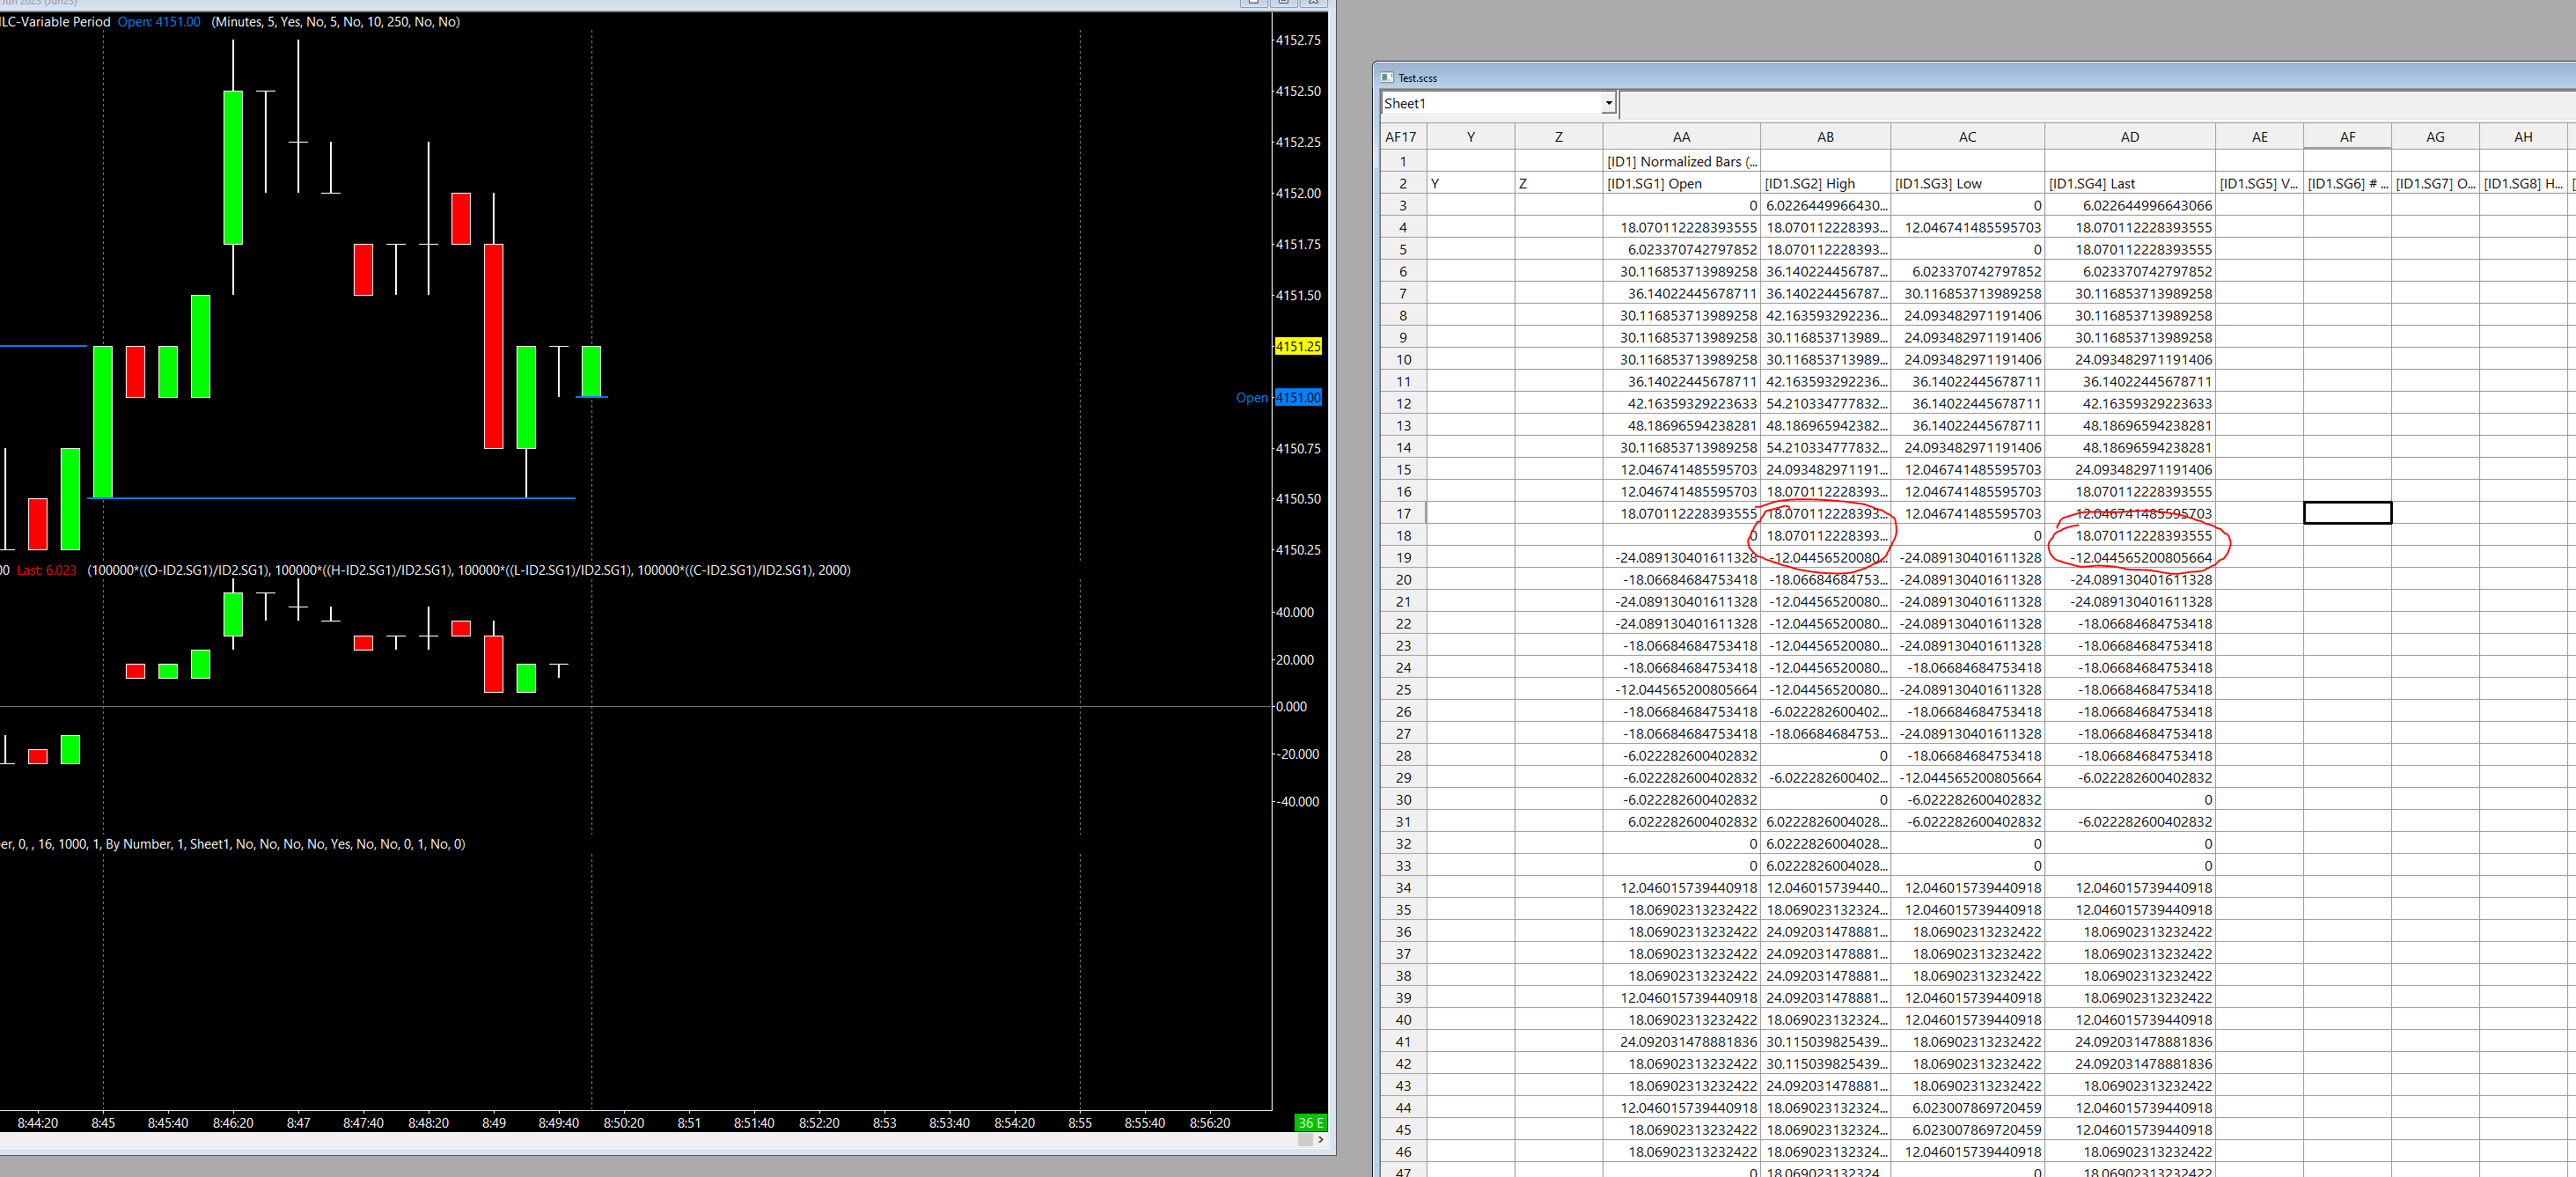
Task: Click the chart horizontal scrollbar thumb
Action: pyautogui.click(x=1305, y=1140)
